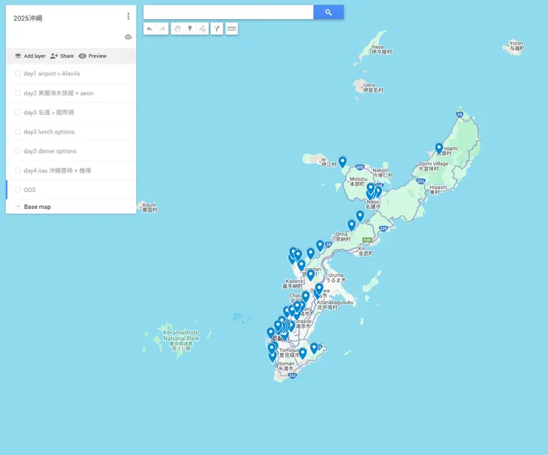Select the day1 airport > Alavila layer name

pos(52,73)
